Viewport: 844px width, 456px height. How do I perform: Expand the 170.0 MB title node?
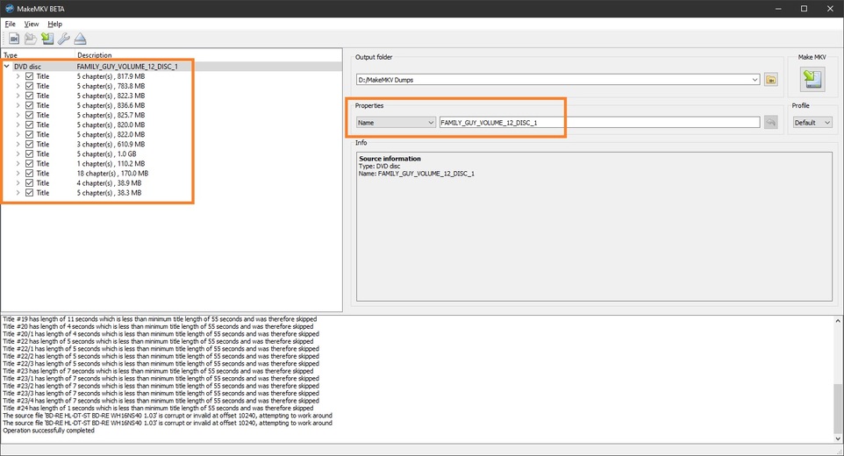click(x=18, y=173)
